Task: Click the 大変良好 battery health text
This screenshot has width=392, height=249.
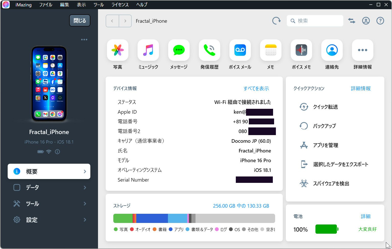Action: (x=367, y=229)
